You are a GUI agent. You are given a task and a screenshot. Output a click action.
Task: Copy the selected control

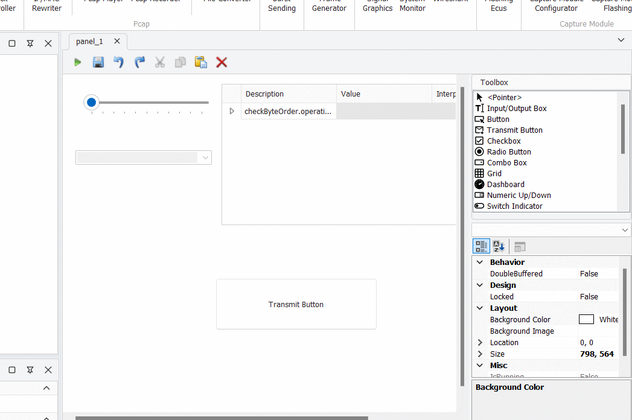(x=180, y=62)
